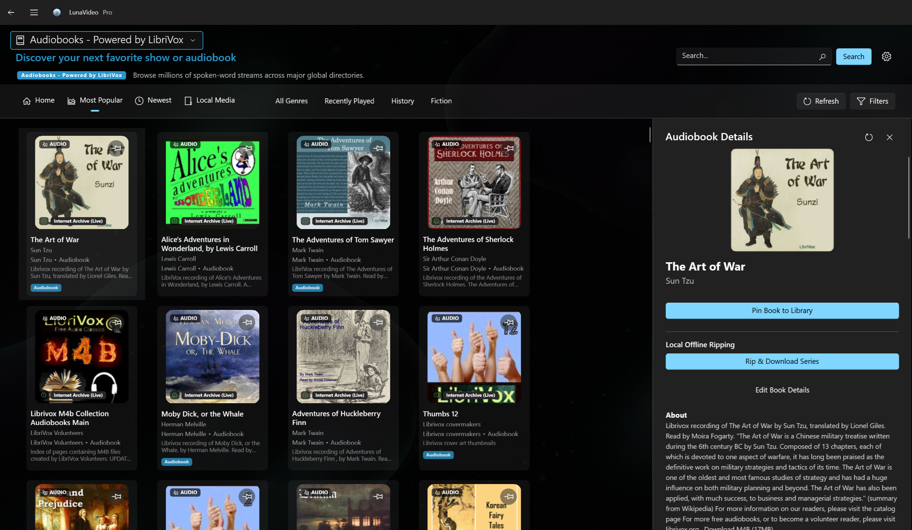This screenshot has width=912, height=530.
Task: Click info icon on Sherlock Holmes cover
Action: [437, 221]
